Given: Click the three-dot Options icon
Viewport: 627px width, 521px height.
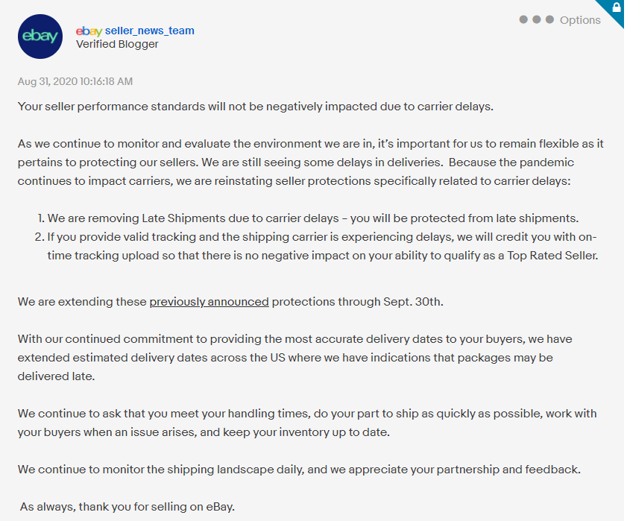Looking at the screenshot, I should (x=536, y=19).
